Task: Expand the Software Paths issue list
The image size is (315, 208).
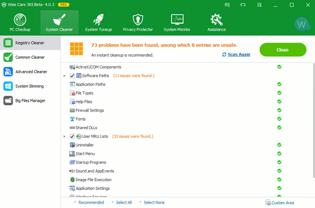Action: [x=64, y=76]
